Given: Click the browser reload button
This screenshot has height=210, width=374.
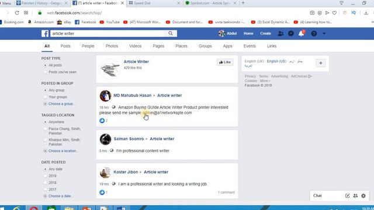Looking at the screenshot, I should point(17,13).
